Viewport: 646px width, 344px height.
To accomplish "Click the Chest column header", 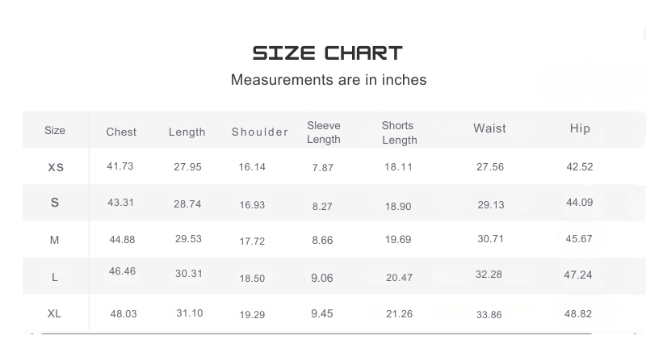I will pos(121,132).
